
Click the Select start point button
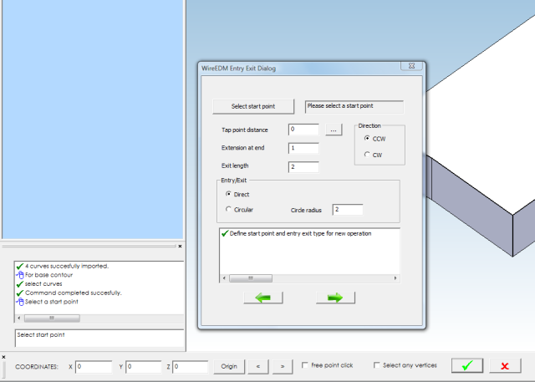(x=253, y=106)
